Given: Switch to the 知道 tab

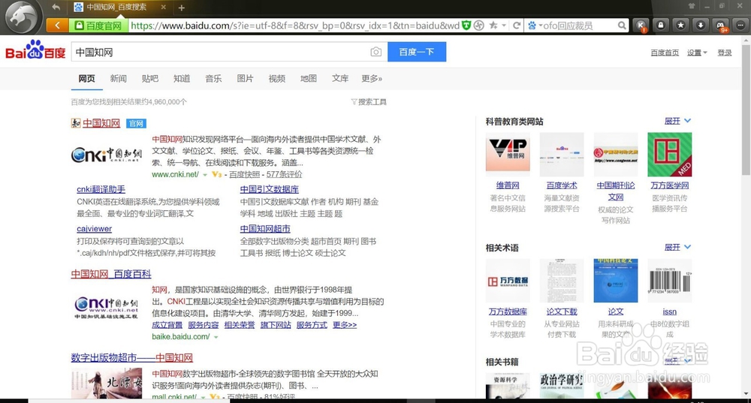Looking at the screenshot, I should 182,79.
